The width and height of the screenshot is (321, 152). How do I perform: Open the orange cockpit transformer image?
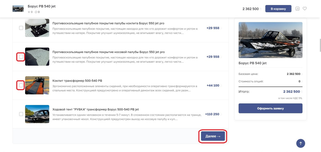click(x=37, y=85)
